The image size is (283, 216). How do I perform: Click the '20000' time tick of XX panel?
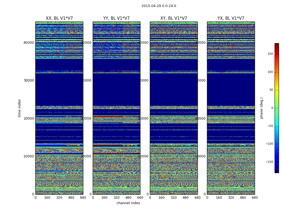(x=29, y=118)
